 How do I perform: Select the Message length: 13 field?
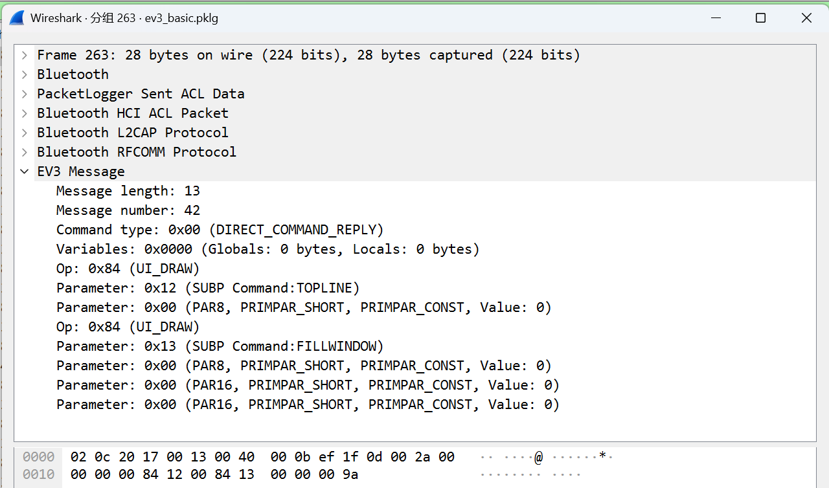[x=128, y=191]
